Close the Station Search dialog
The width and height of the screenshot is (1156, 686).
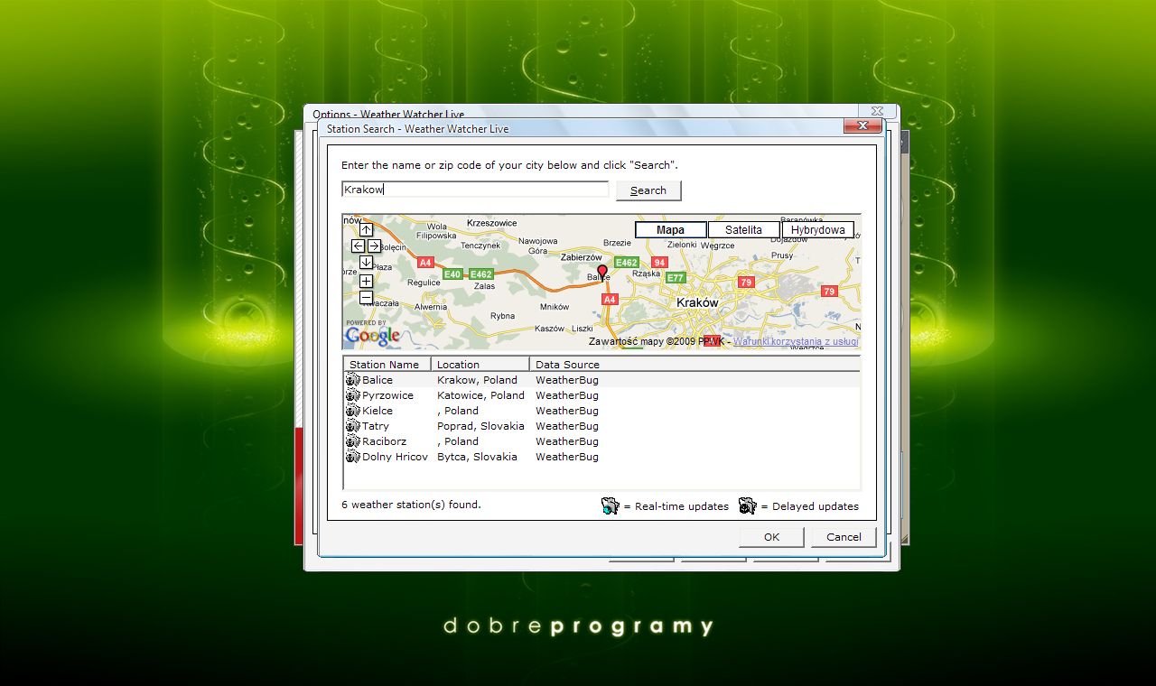[x=862, y=125]
